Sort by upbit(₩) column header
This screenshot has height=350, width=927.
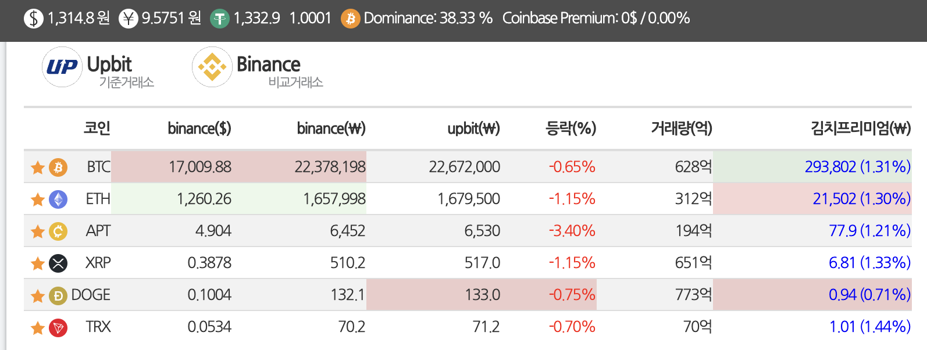(473, 128)
